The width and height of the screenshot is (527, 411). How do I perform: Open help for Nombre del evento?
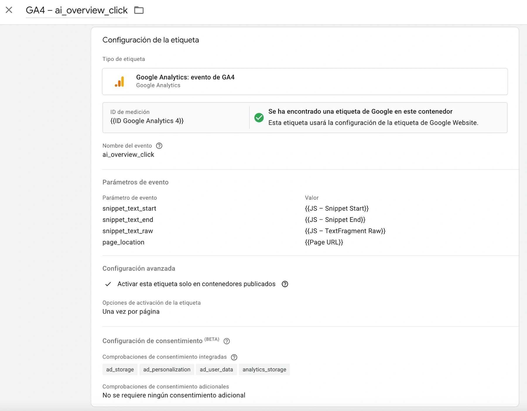click(159, 146)
